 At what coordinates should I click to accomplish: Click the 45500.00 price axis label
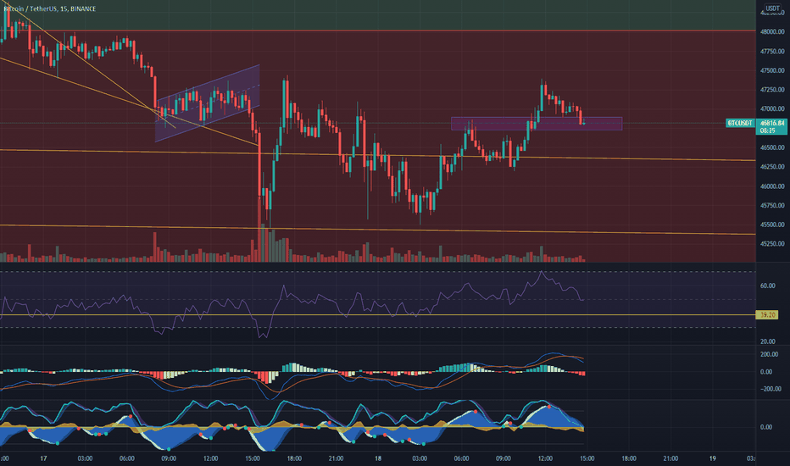[x=772, y=225]
